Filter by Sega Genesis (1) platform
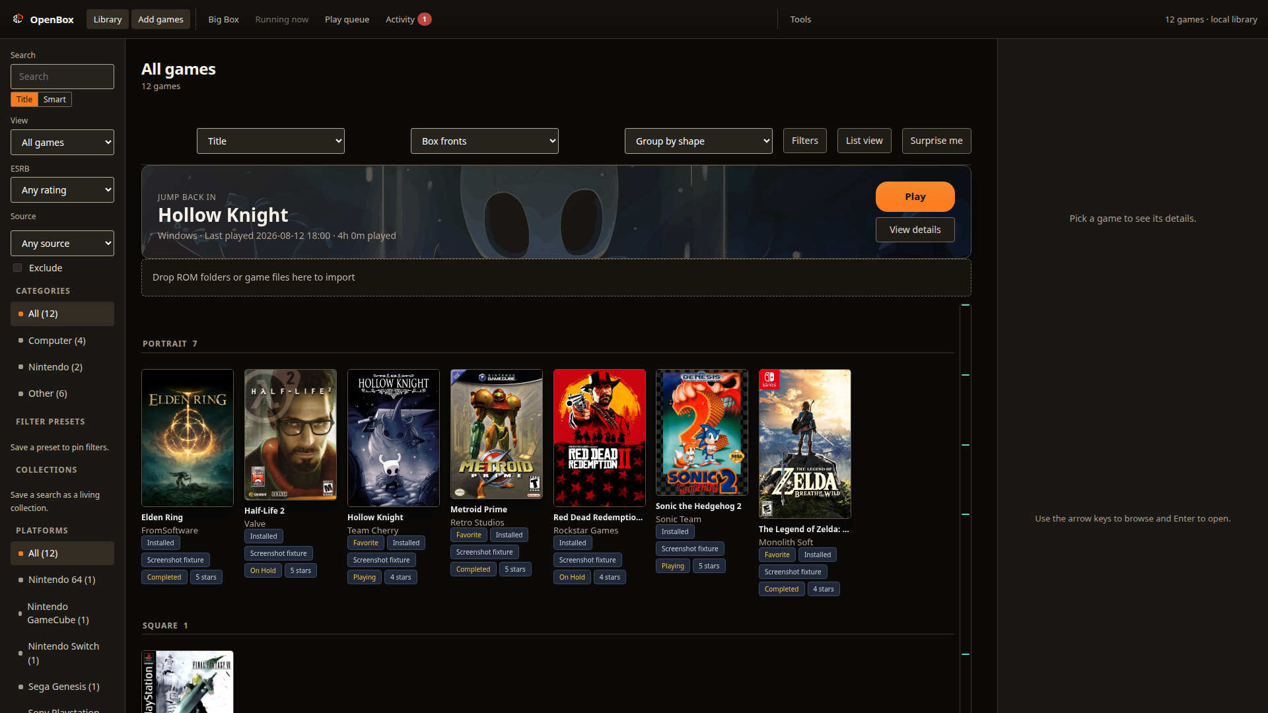The width and height of the screenshot is (1268, 713). click(x=62, y=687)
